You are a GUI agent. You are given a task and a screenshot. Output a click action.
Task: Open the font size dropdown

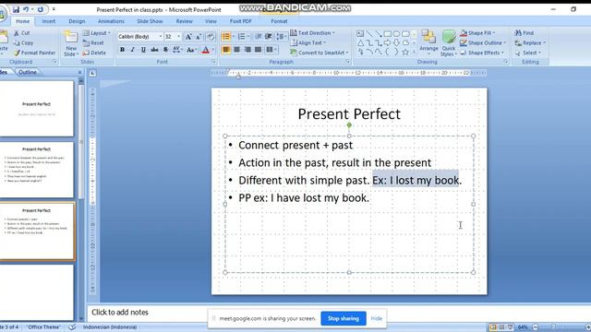pos(178,37)
